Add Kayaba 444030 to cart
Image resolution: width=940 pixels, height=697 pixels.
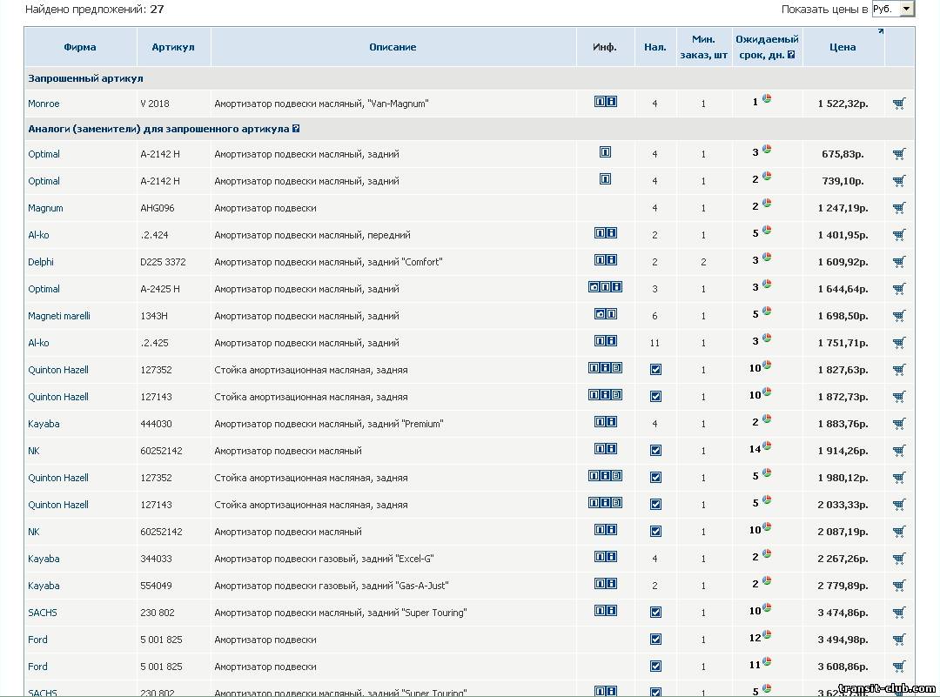point(898,424)
